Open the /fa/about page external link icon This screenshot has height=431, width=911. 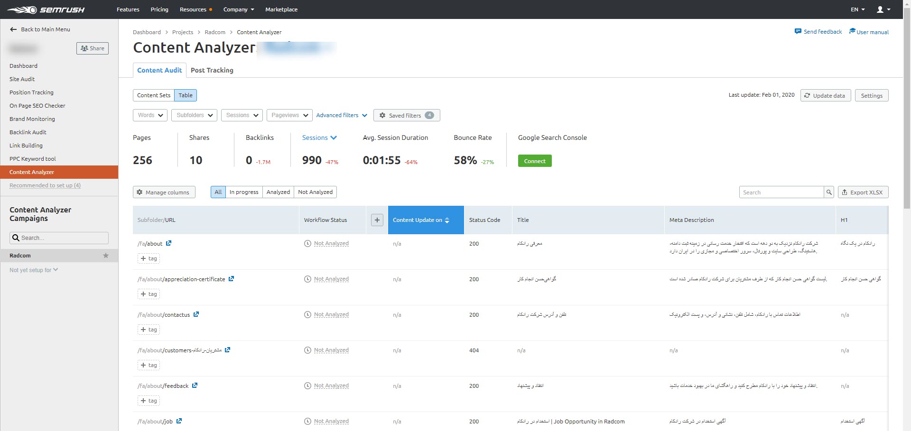tap(169, 243)
